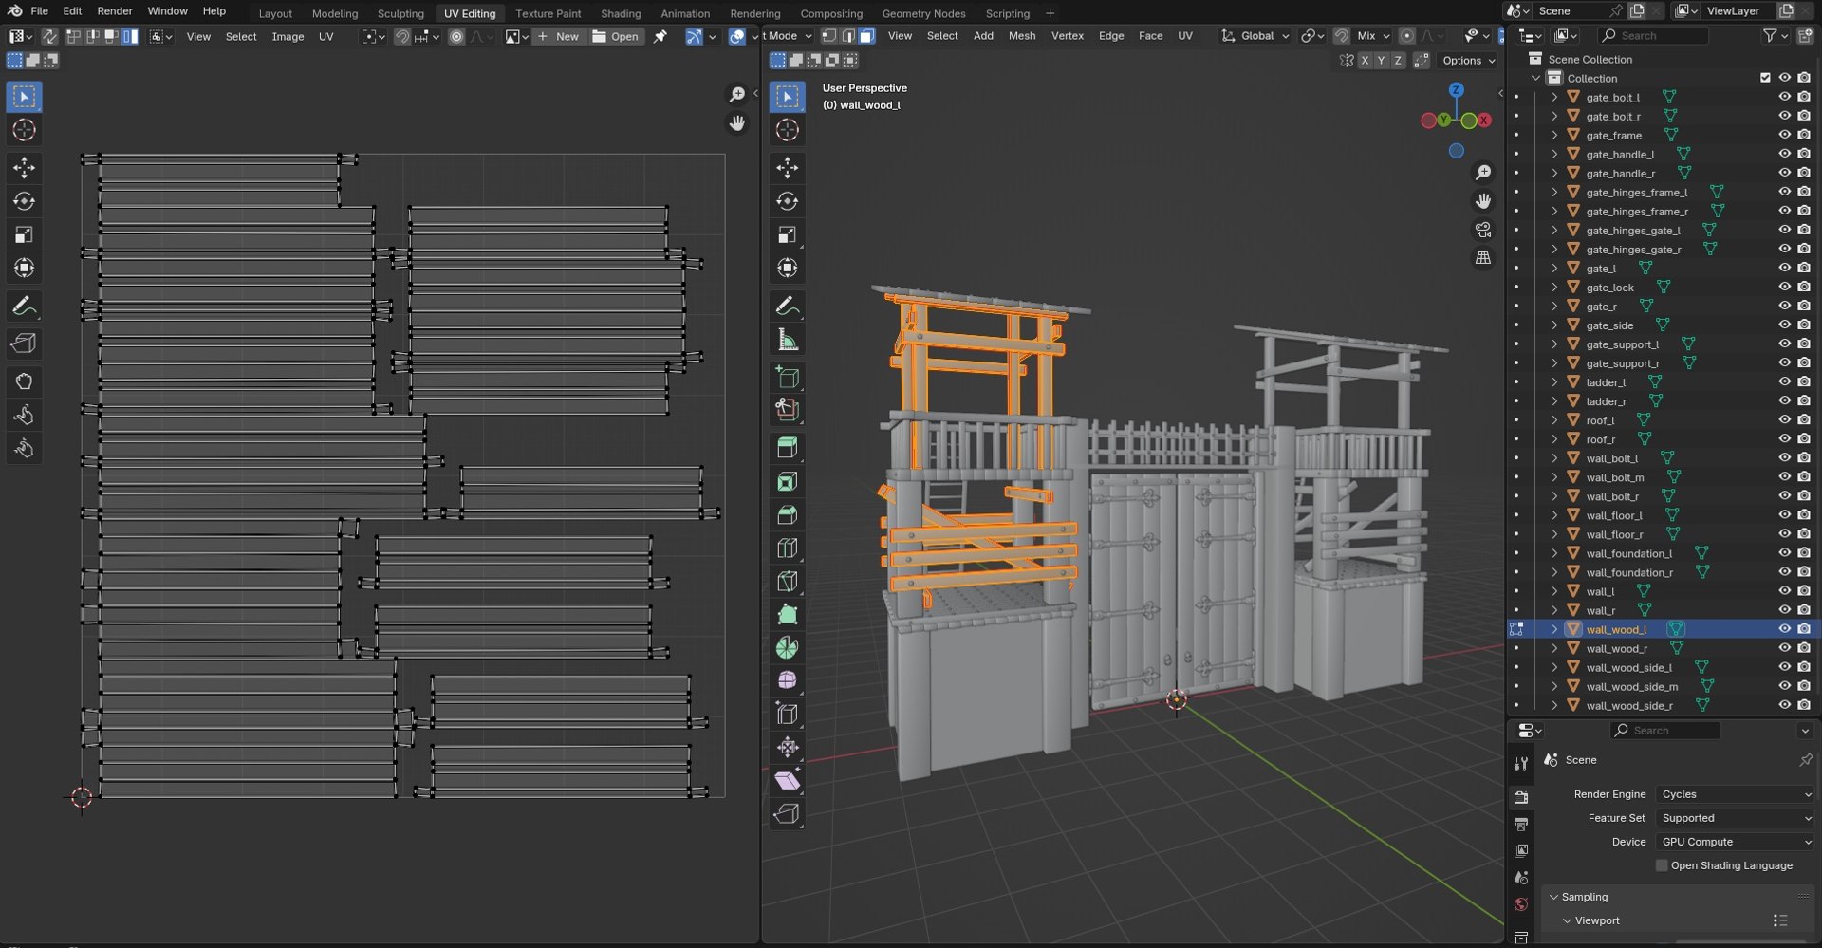Select the Smooth tool
The height and width of the screenshot is (948, 1822).
[787, 680]
